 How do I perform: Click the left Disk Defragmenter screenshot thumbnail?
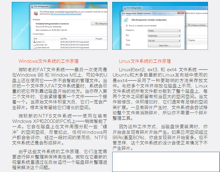coord(59,26)
